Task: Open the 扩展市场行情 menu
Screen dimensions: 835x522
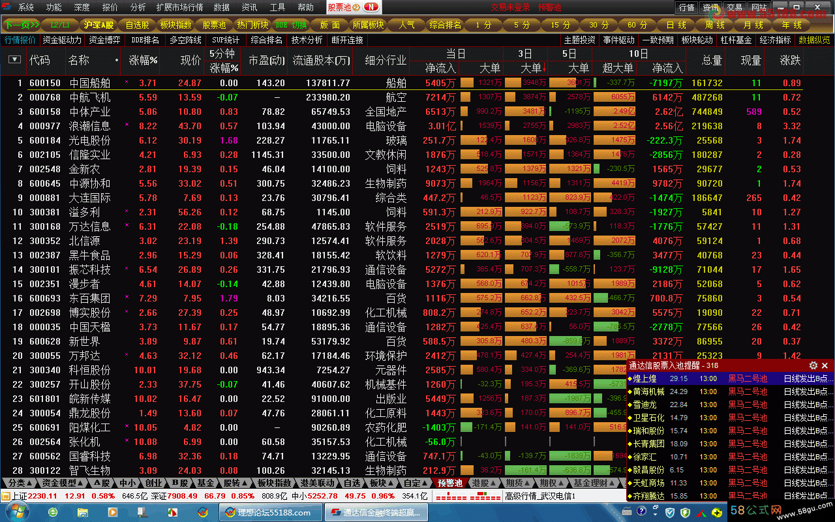Action: click(x=180, y=7)
